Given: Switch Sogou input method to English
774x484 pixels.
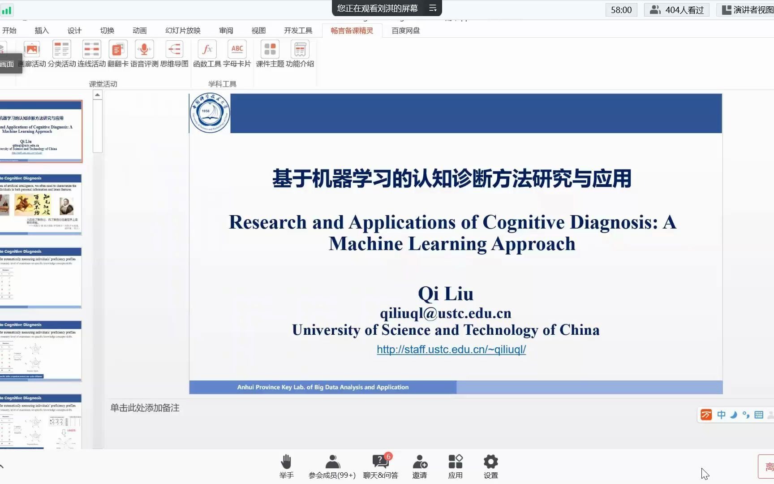Looking at the screenshot, I should click(721, 415).
